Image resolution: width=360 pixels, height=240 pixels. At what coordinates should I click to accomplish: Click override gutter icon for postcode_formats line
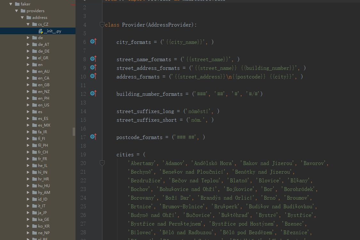[93, 137]
